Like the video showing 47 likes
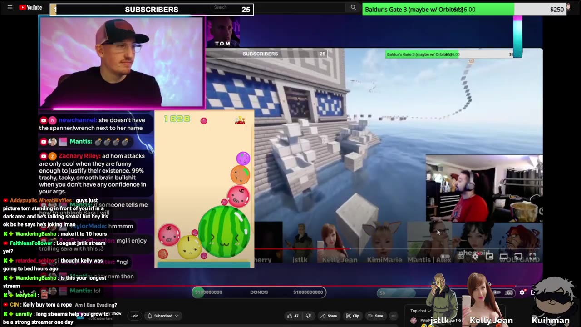 pos(293,316)
